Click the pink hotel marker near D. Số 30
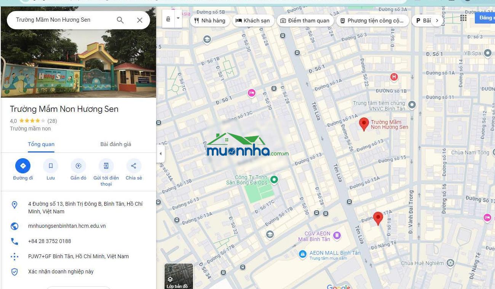The image size is (495, 289). coord(251,93)
